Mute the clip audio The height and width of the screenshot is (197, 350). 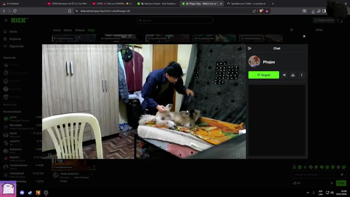[58, 155]
